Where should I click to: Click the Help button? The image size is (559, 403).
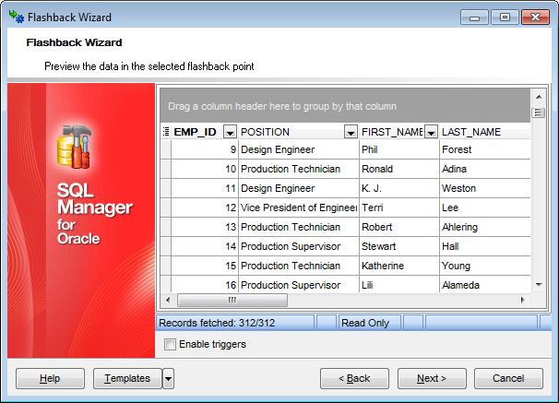pyautogui.click(x=50, y=378)
